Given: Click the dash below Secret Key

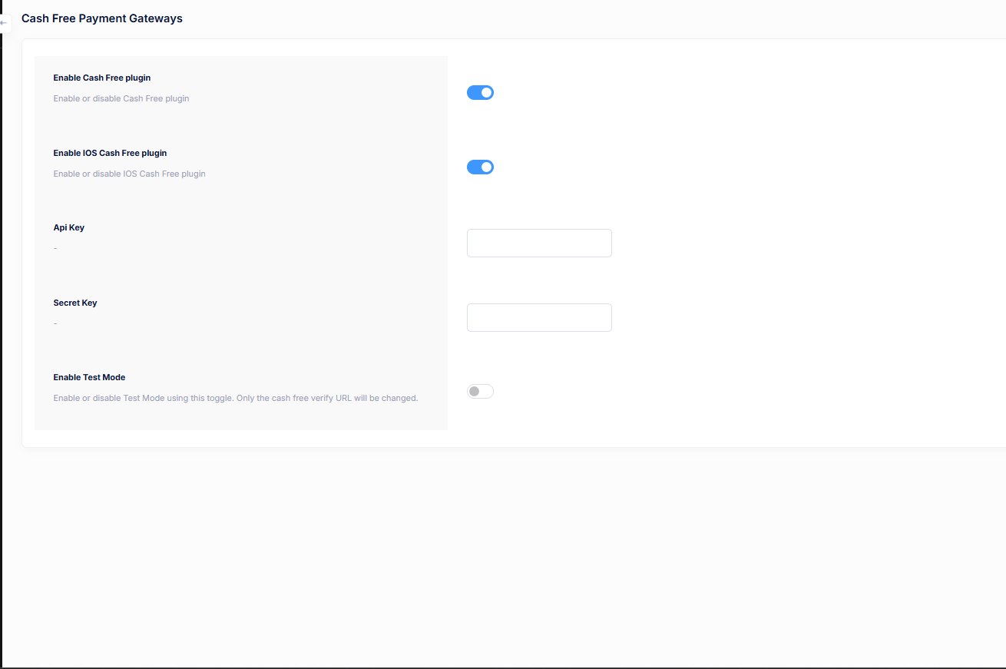Looking at the screenshot, I should pyautogui.click(x=55, y=323).
